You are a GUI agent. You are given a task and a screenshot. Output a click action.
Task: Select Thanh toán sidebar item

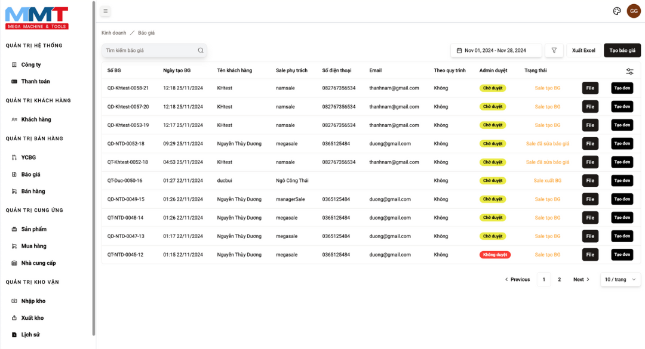pyautogui.click(x=35, y=81)
